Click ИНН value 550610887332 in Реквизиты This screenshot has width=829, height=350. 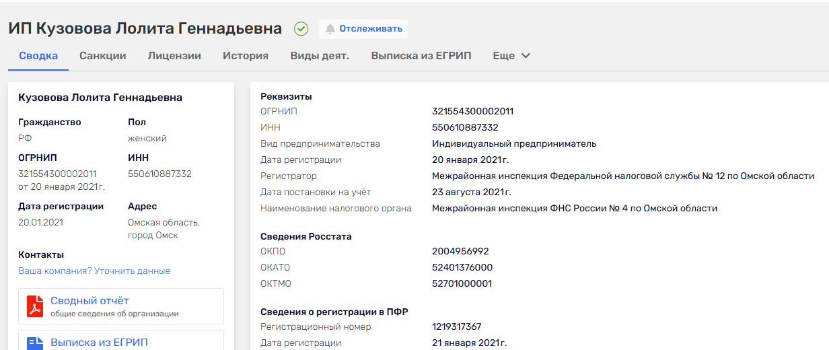tap(465, 127)
